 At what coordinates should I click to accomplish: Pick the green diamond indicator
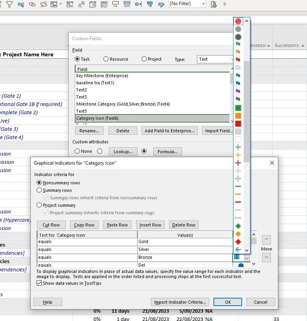(x=238, y=226)
